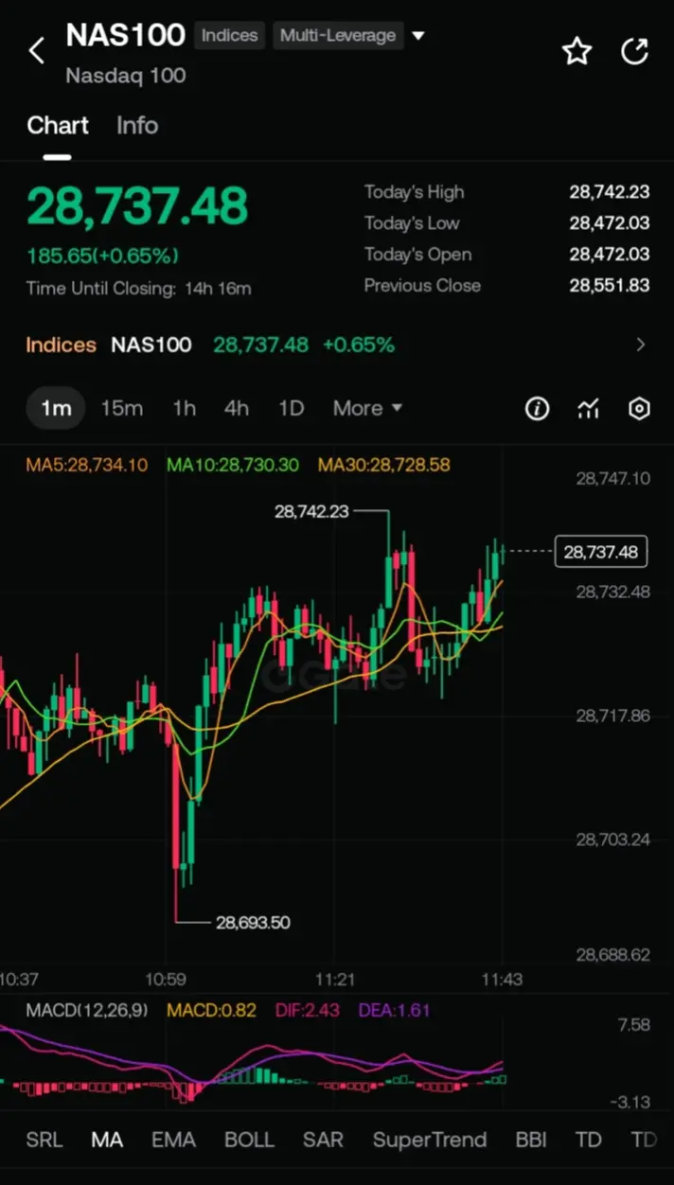Enable the TD indicator after BBI
Viewport: 674px width, 1185px height.
click(x=589, y=1140)
